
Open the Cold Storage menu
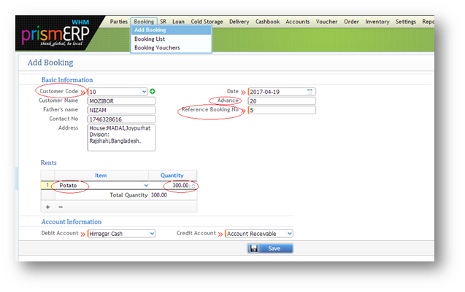207,22
